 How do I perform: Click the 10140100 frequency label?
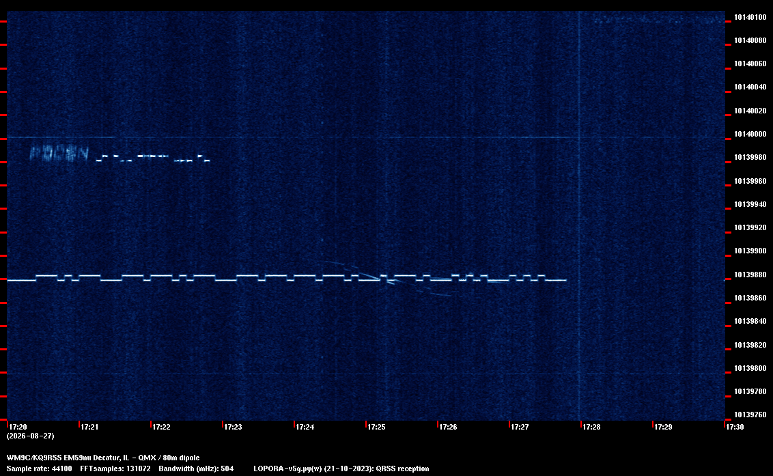tap(750, 17)
